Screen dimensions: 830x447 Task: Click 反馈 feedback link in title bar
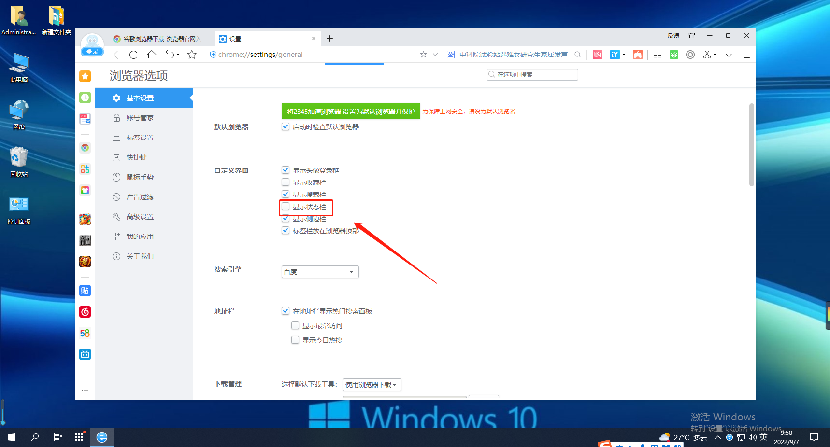pyautogui.click(x=673, y=35)
